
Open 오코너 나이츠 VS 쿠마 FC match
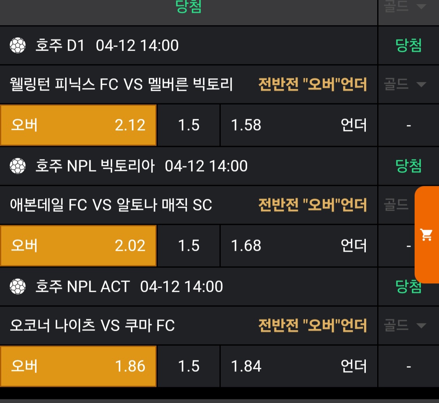(x=92, y=326)
